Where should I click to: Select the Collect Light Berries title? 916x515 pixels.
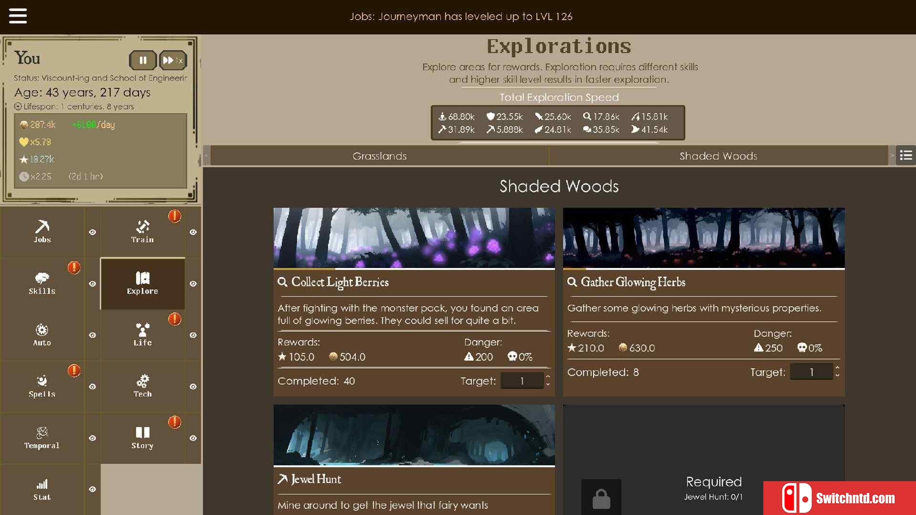tap(340, 282)
